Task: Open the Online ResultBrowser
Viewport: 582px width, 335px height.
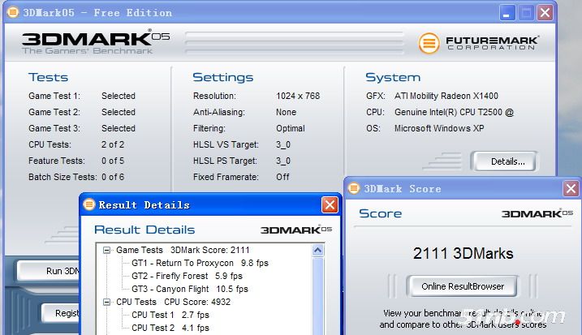Action: [463, 286]
